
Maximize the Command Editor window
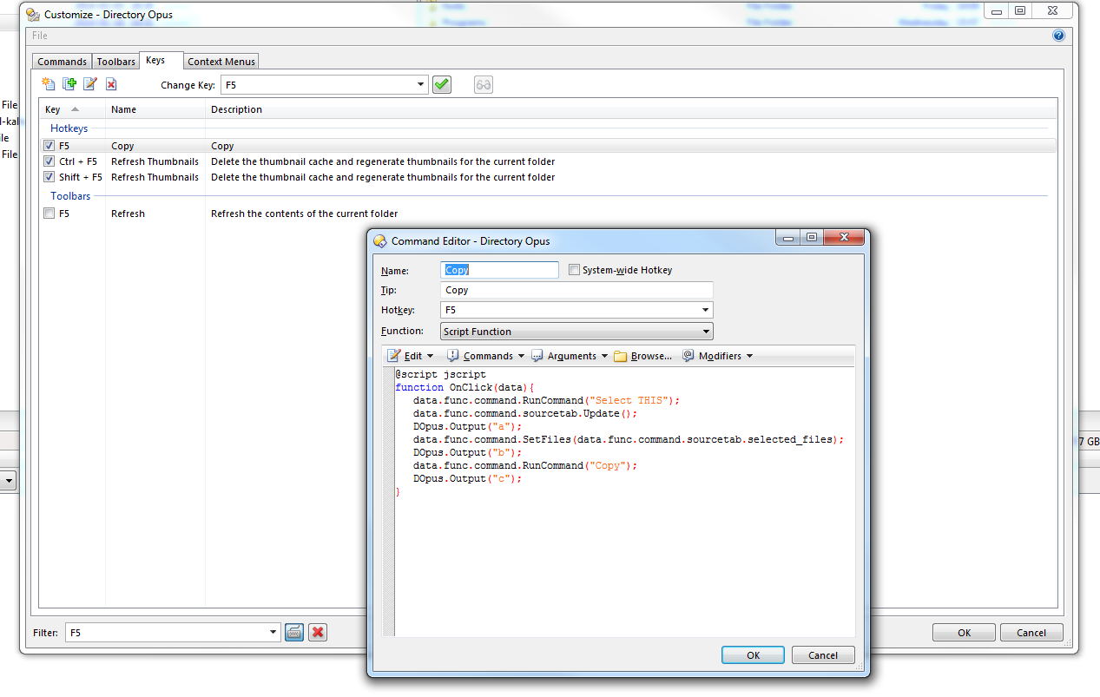coord(812,237)
